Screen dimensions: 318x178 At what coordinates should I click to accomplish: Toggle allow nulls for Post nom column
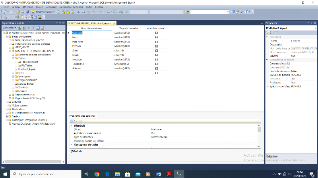tap(157, 42)
